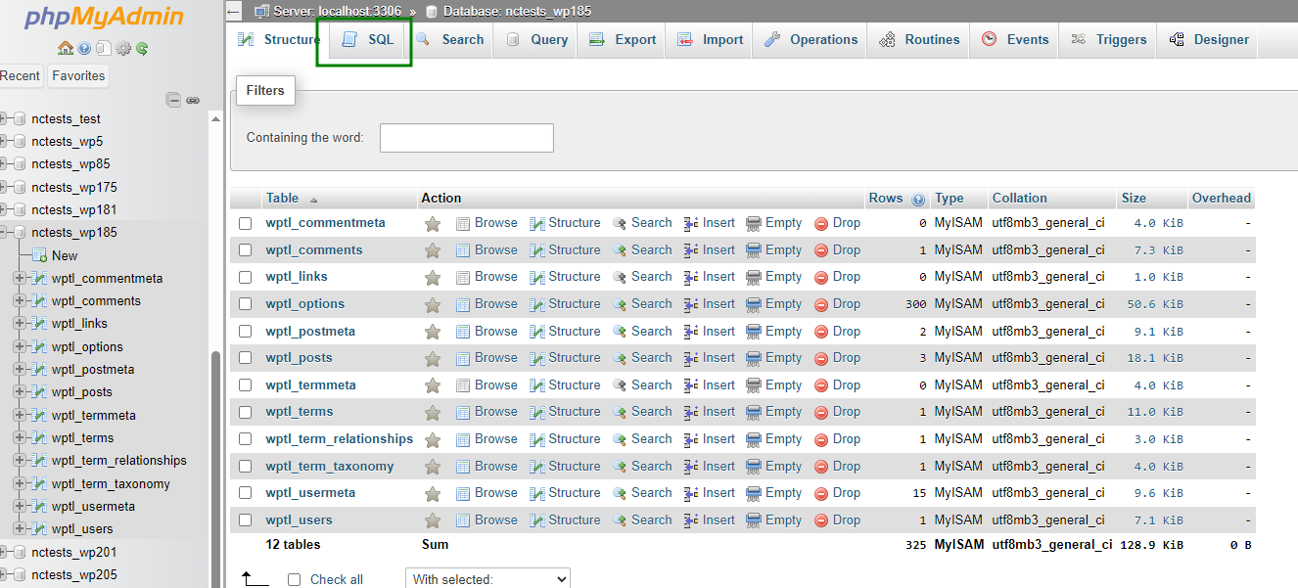Click the link/unlink chain icon in navigation
The image size is (1298, 588).
(193, 100)
